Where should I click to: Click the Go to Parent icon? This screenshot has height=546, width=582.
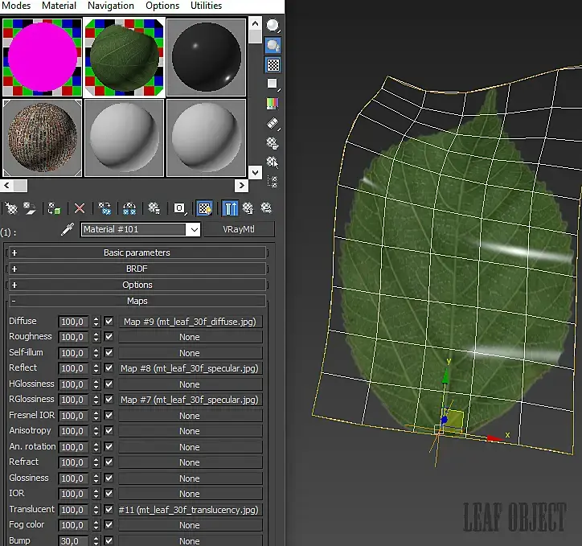tap(248, 208)
